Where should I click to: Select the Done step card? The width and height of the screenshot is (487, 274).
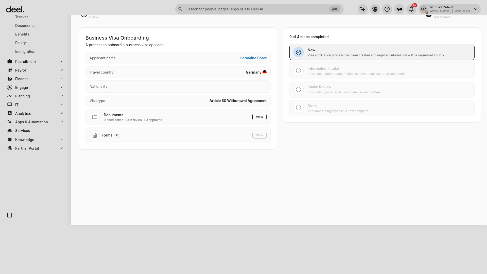click(x=382, y=108)
